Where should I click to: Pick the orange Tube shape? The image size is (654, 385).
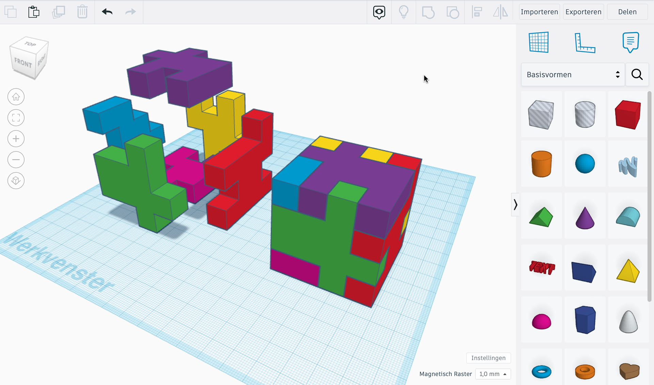tap(585, 372)
